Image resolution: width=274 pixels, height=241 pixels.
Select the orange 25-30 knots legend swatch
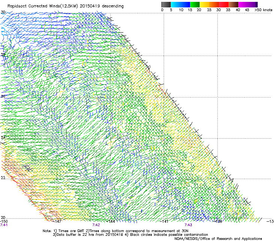[x=214, y=4]
